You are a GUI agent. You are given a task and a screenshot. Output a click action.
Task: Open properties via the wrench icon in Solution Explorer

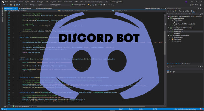pyautogui.click(x=191, y=11)
